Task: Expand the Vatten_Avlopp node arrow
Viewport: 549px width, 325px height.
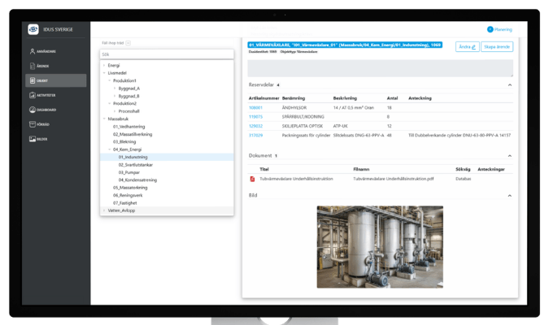Action: [104, 210]
